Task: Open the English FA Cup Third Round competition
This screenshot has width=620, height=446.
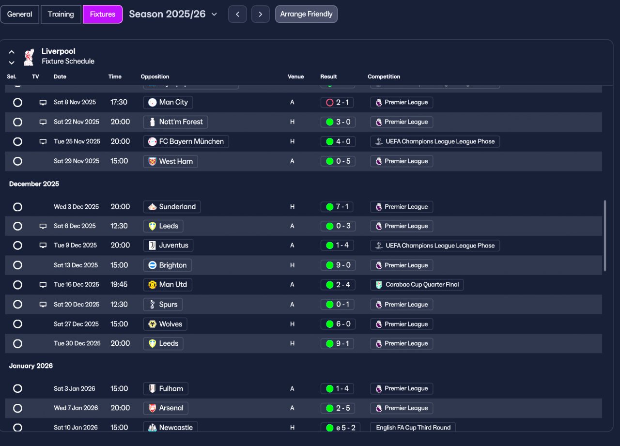Action: (x=413, y=428)
